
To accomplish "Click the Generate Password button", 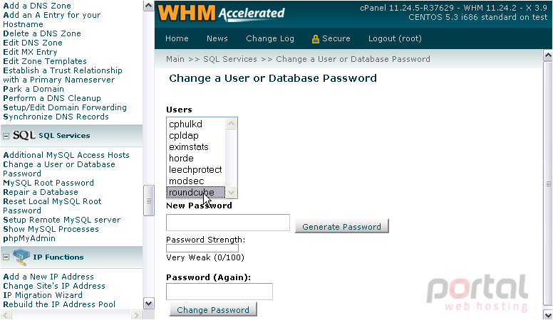I will [x=342, y=226].
